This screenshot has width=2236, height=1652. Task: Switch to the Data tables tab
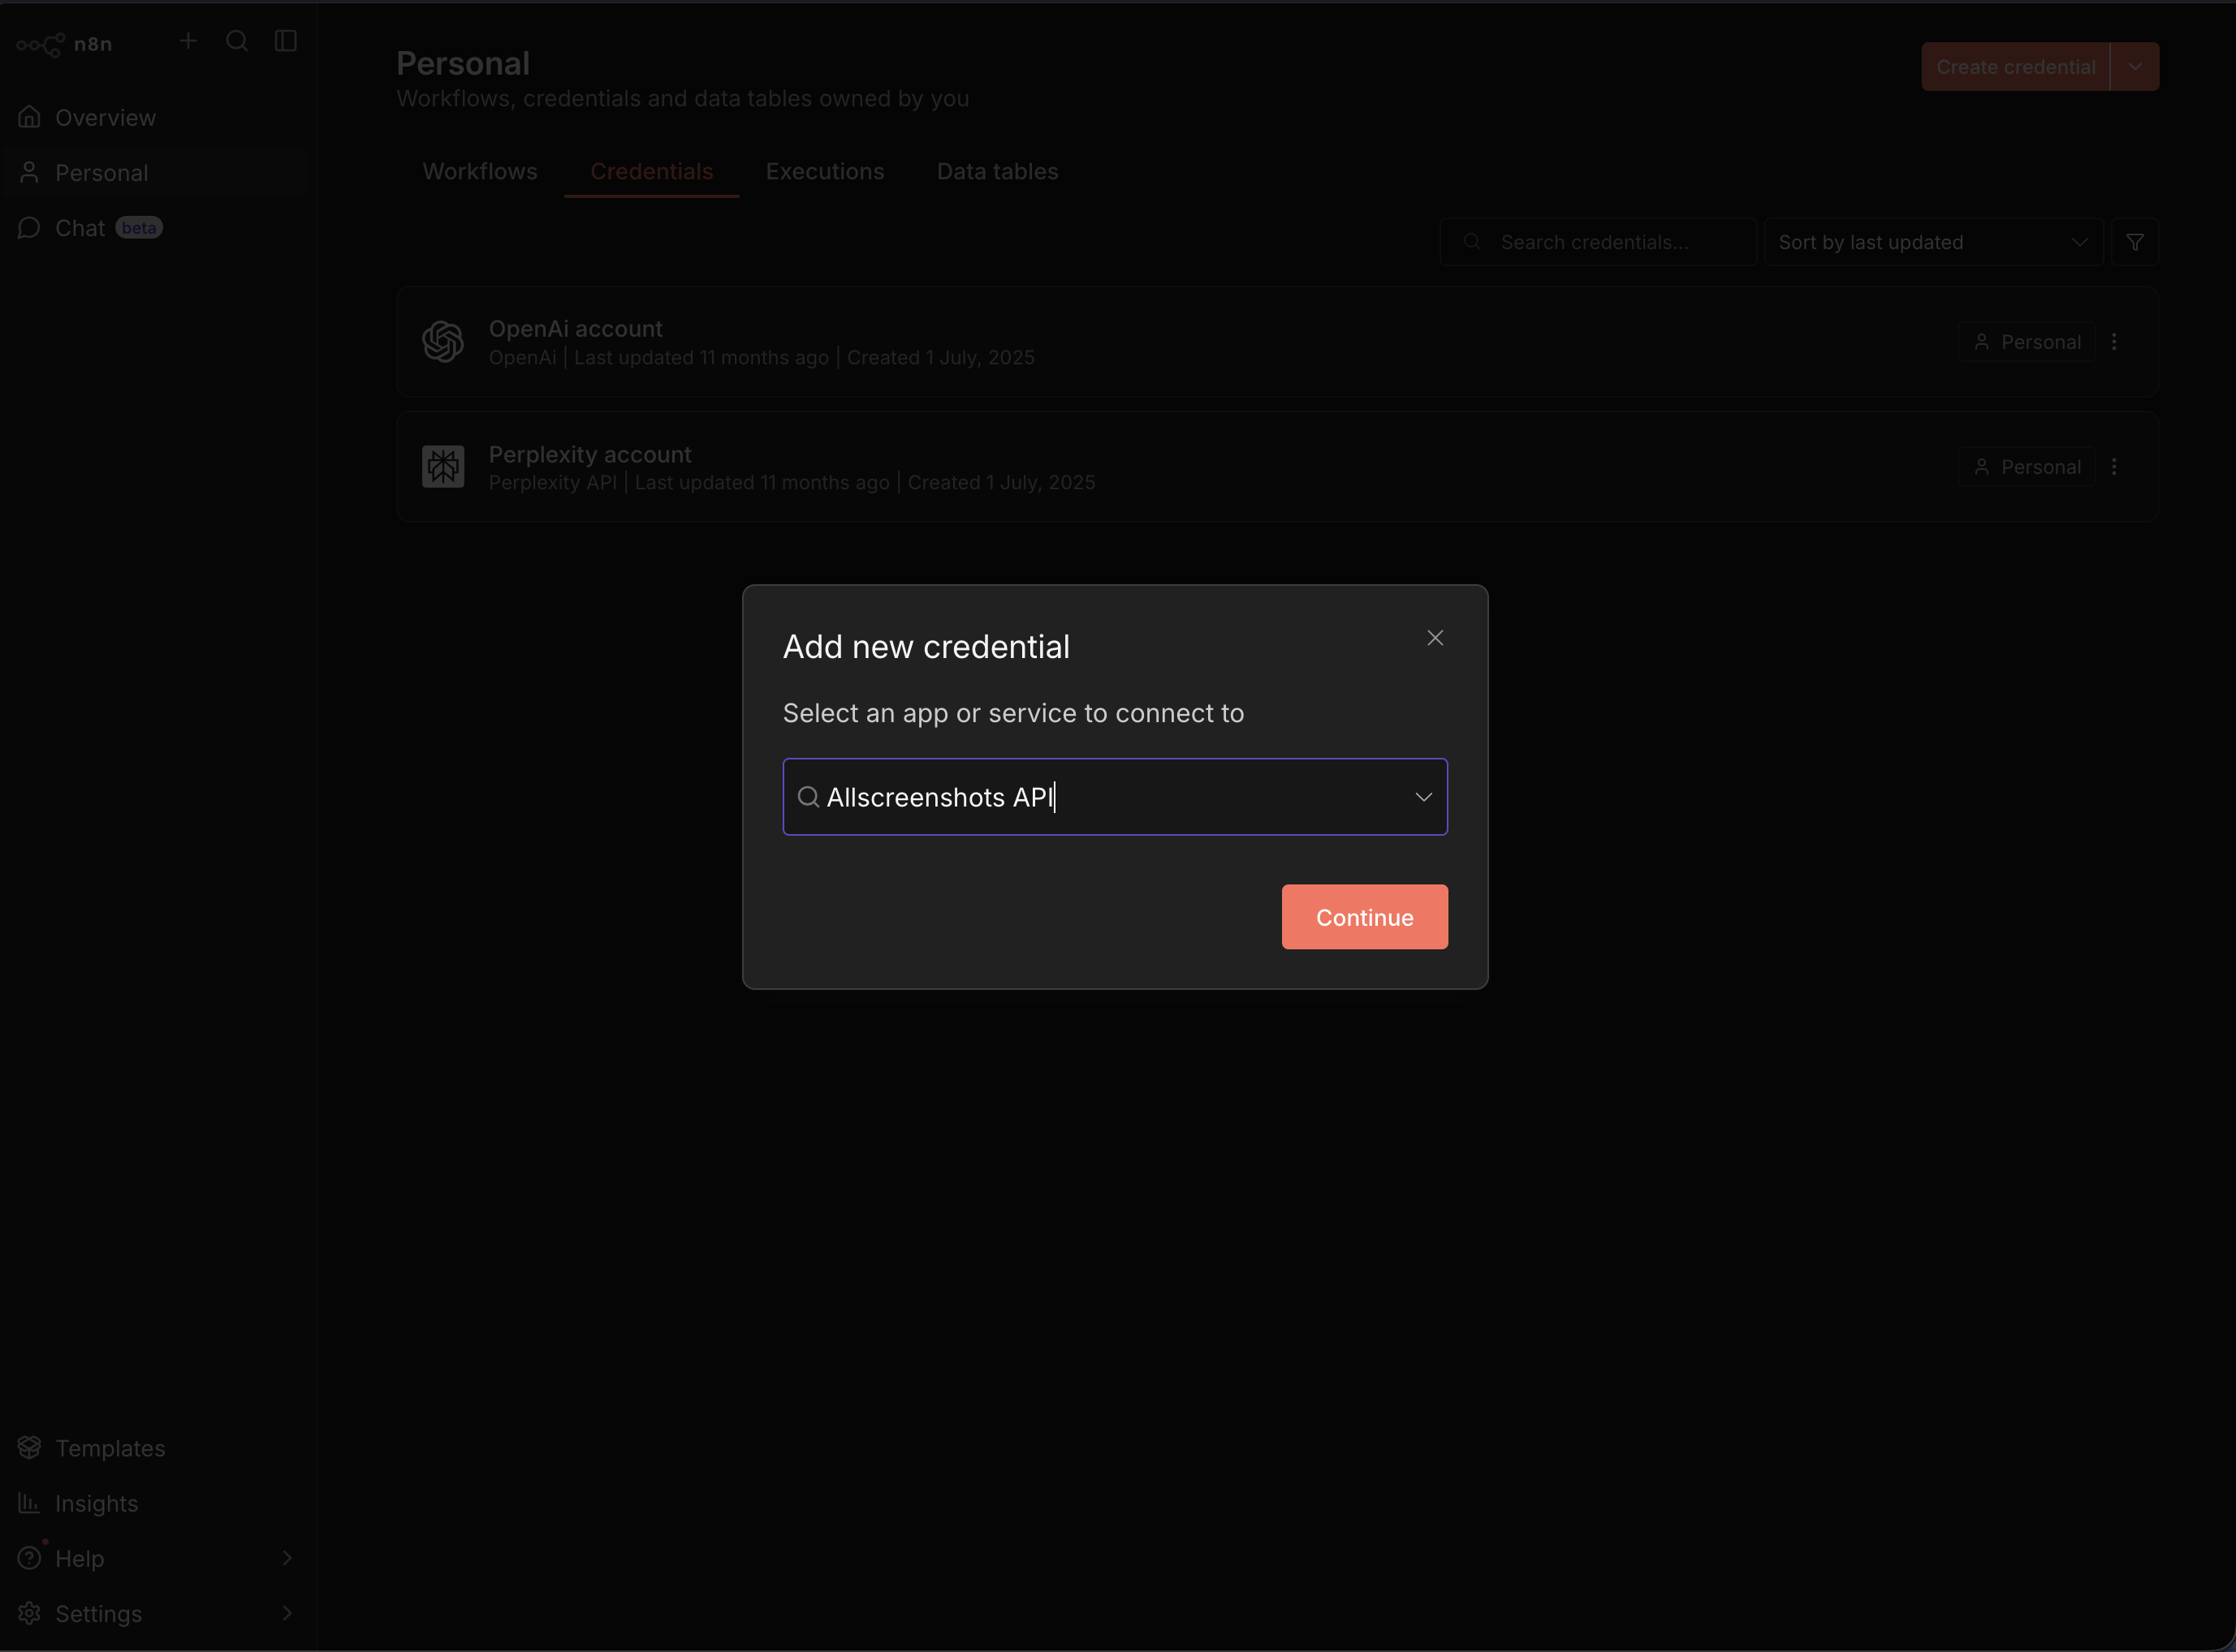tap(998, 171)
